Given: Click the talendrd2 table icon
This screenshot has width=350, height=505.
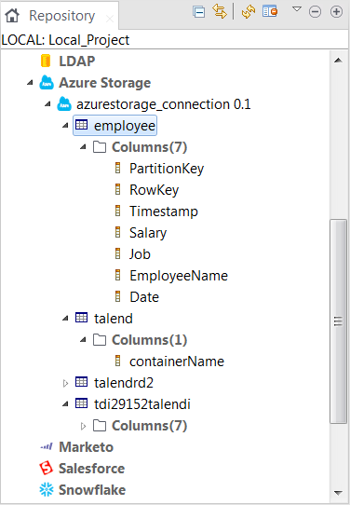Looking at the screenshot, I should (x=81, y=382).
